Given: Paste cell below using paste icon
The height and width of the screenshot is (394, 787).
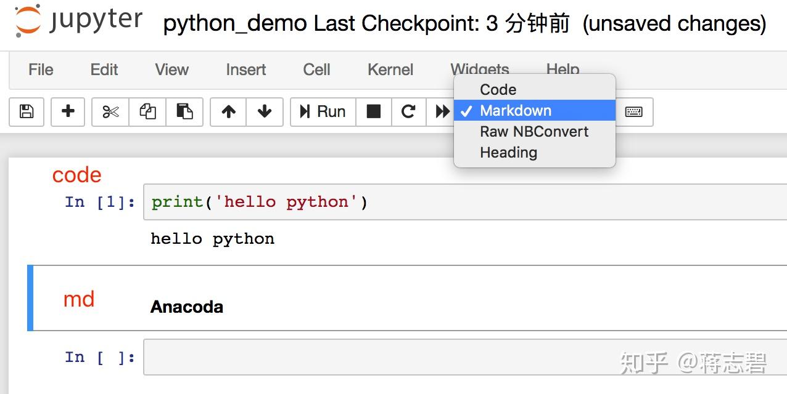Looking at the screenshot, I should (x=185, y=112).
